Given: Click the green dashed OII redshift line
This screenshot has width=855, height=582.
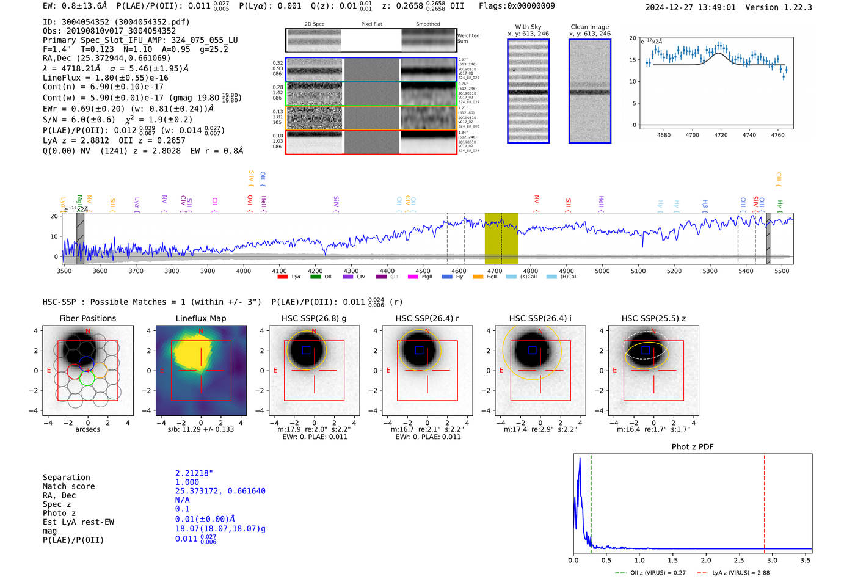Looking at the screenshot, I should (x=591, y=503).
